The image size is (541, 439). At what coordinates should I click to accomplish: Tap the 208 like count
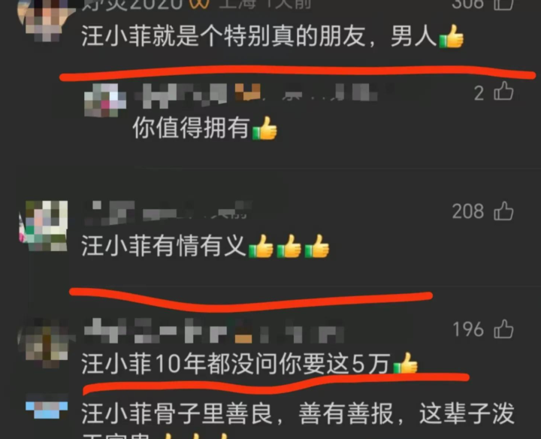468,211
